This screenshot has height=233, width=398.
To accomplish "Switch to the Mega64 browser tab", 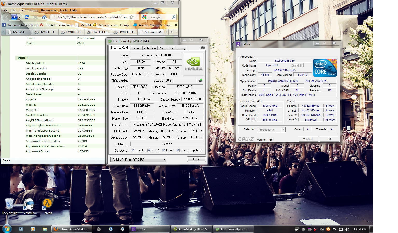I will 19,32.
